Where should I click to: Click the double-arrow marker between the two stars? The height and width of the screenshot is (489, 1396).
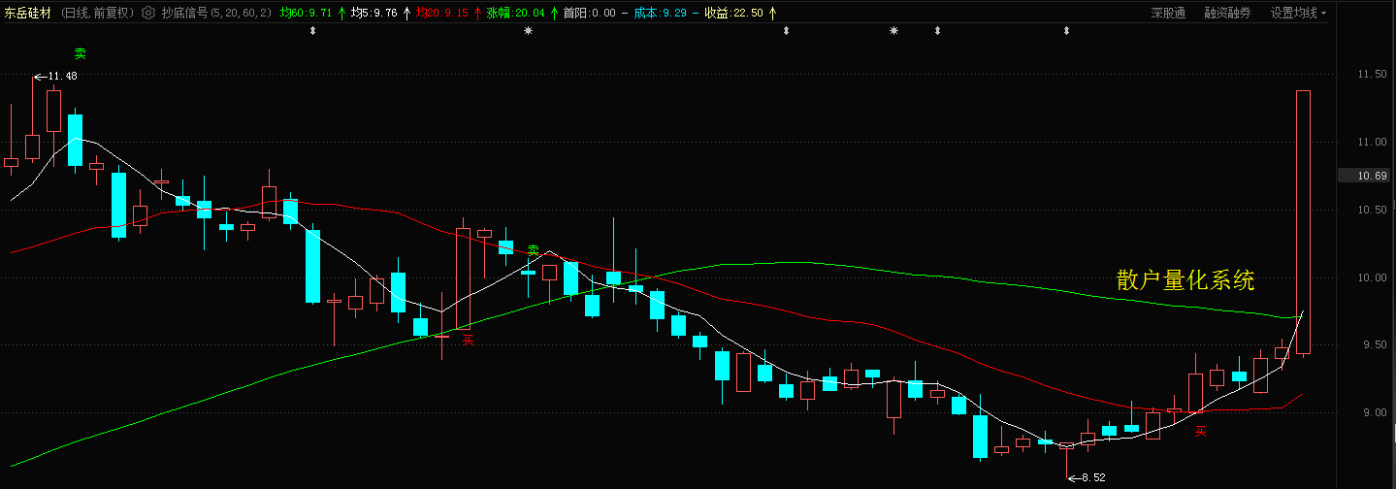(x=786, y=31)
